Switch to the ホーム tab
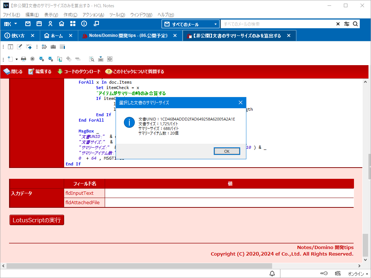This screenshot has width=371, height=278. tap(53, 36)
